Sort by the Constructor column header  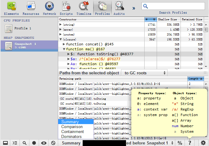[101, 19]
